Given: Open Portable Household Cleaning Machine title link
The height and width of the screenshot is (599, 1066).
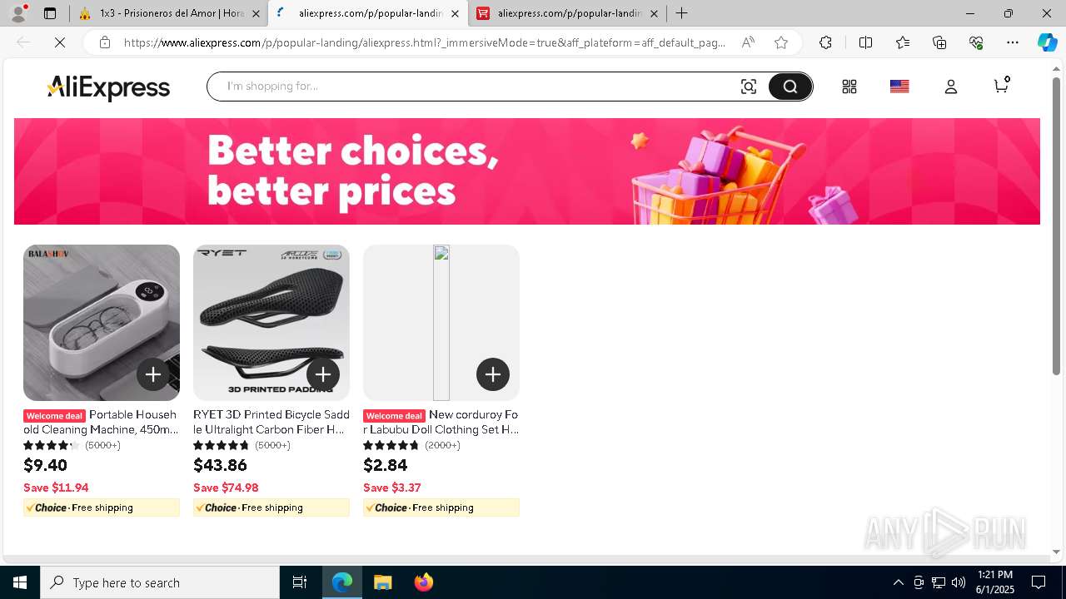Looking at the screenshot, I should click(x=101, y=422).
